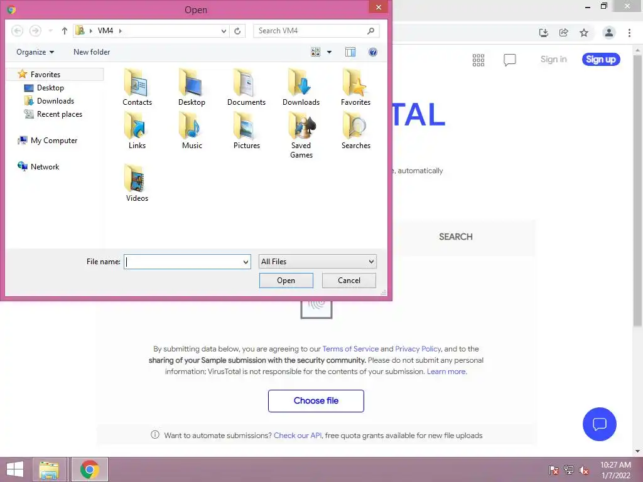Open Chrome three-dot menu
Image resolution: width=643 pixels, height=482 pixels.
pyautogui.click(x=629, y=33)
